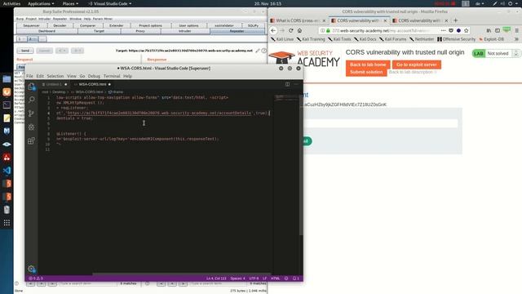Open the Activities overview
Image resolution: width=522 pixels, height=294 pixels.
click(x=11, y=3)
